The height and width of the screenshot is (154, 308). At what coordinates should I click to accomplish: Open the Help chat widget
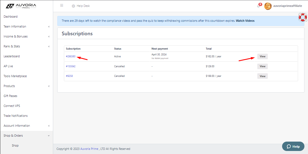tap(293, 146)
